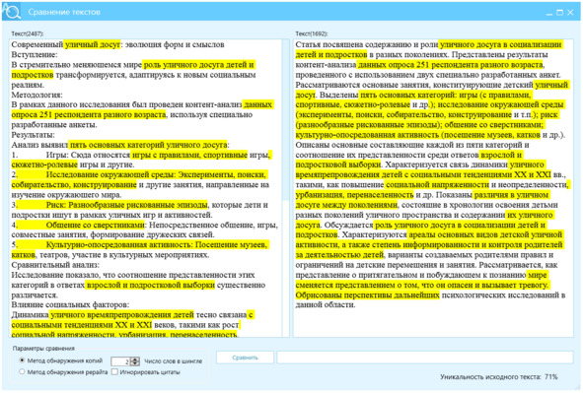
Task: Increase shingle word count with up arrow
Action: (136, 360)
